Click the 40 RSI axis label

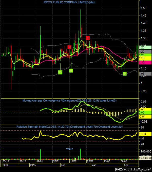(x=142, y=139)
